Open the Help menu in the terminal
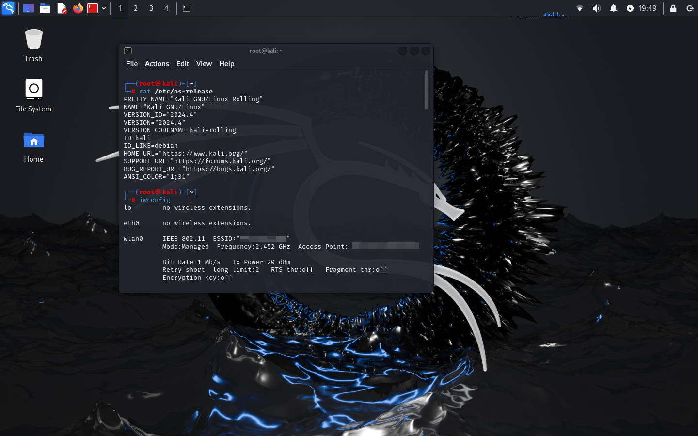 coord(227,64)
